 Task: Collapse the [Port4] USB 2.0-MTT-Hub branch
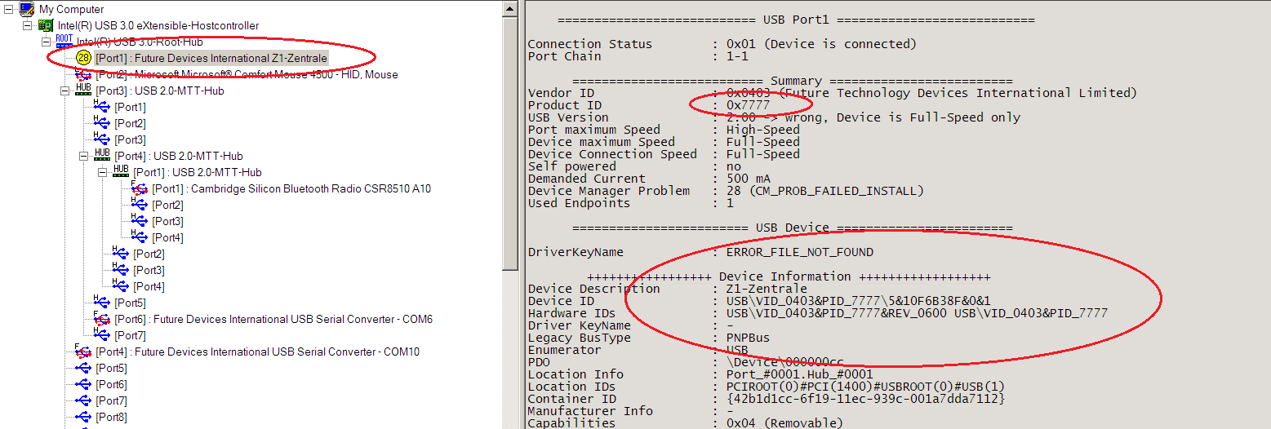click(x=83, y=156)
